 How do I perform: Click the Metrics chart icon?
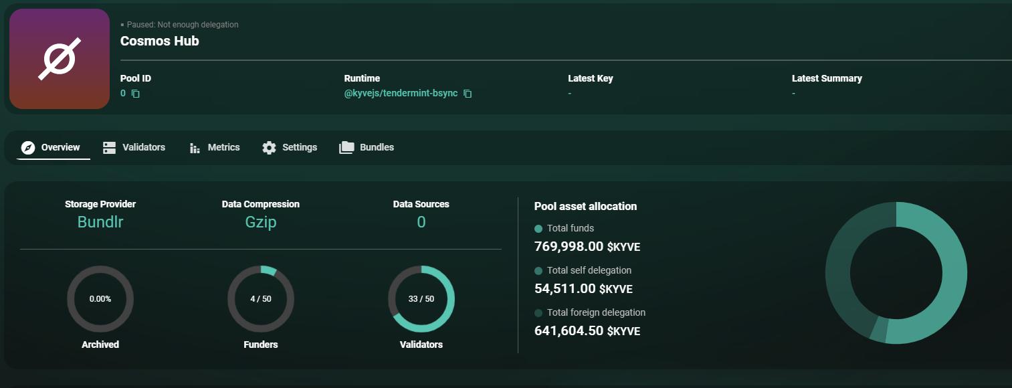(x=195, y=148)
